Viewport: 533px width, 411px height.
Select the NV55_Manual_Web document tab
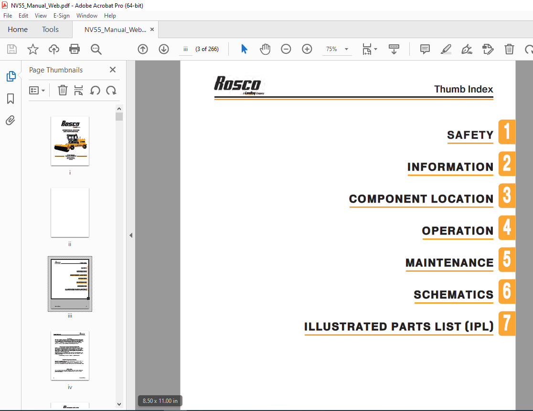click(x=115, y=30)
